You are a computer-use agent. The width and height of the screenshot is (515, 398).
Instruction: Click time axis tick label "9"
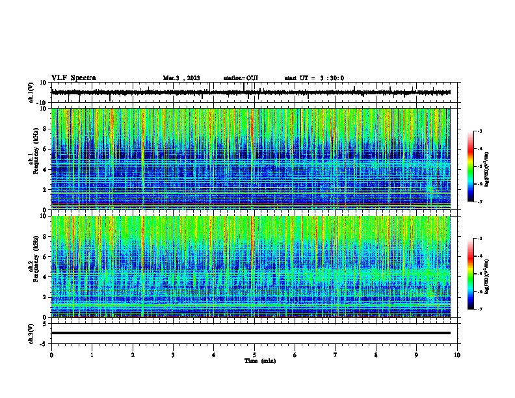point(416,355)
